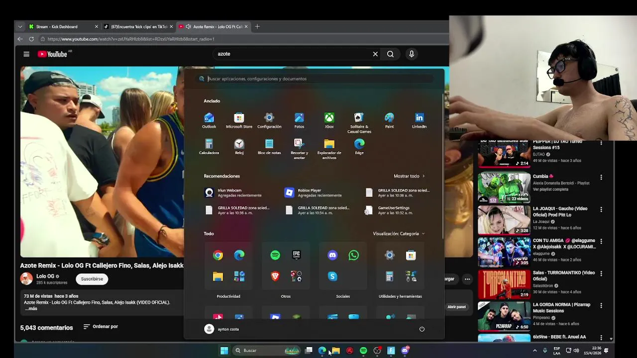The width and height of the screenshot is (637, 358).
Task: Open options menu for Salas - TURROMANTIKO video
Action: [601, 273]
